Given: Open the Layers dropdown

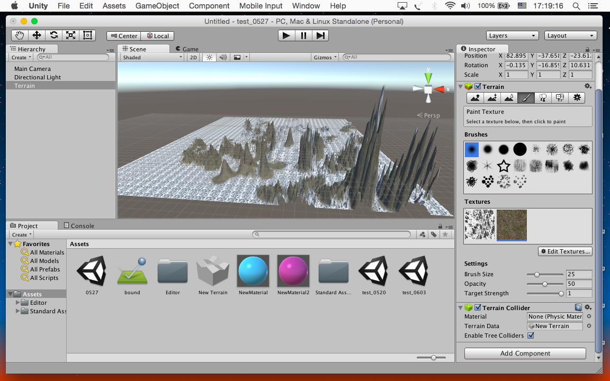Looking at the screenshot, I should click(512, 35).
